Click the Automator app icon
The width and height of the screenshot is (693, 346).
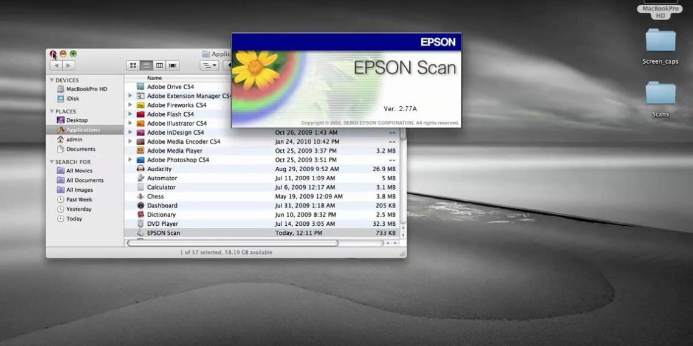point(140,178)
